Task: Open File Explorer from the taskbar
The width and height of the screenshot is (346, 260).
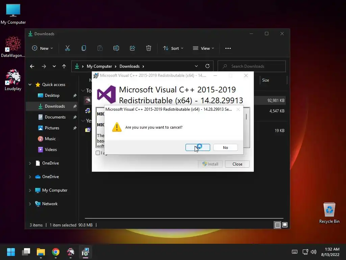Action: (41, 252)
